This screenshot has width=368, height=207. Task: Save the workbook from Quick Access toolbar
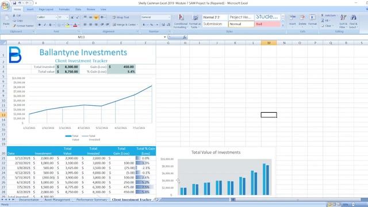(x=14, y=3)
